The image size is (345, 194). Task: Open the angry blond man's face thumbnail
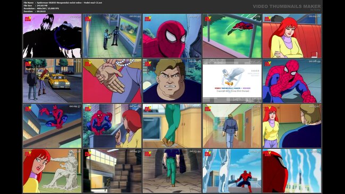172,81
